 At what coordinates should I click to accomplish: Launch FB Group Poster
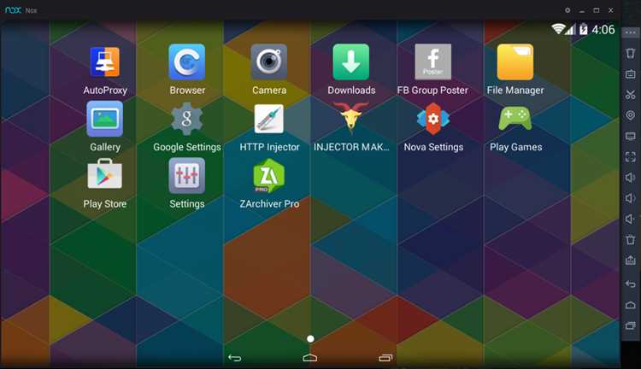click(x=432, y=62)
